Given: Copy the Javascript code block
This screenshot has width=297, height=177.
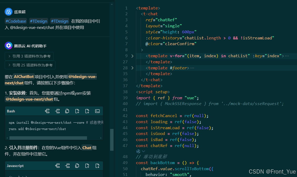Looking at the screenshot, I should pos(77,166).
